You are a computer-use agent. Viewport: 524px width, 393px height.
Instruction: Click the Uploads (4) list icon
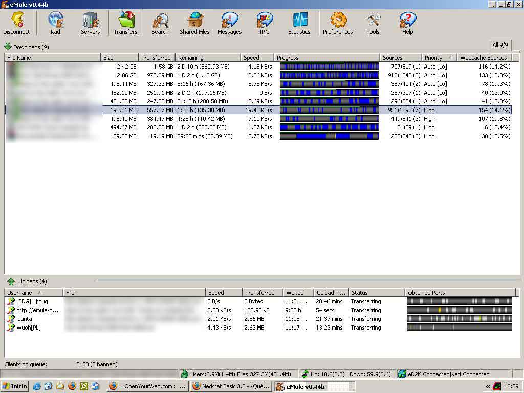coord(11,281)
